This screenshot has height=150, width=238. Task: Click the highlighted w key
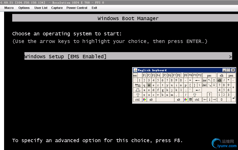(x=149, y=85)
